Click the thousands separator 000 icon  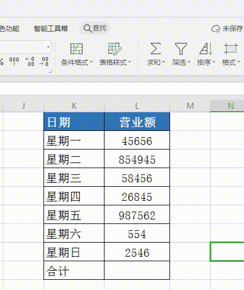pos(14,61)
